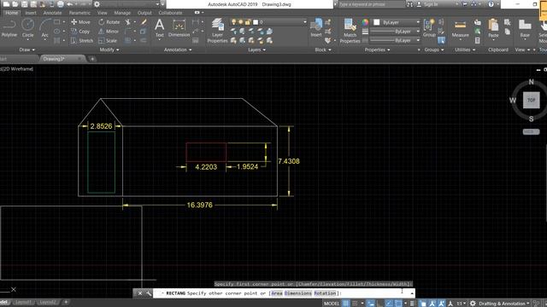
Task: Activate the Copy command
Action: [80, 32]
